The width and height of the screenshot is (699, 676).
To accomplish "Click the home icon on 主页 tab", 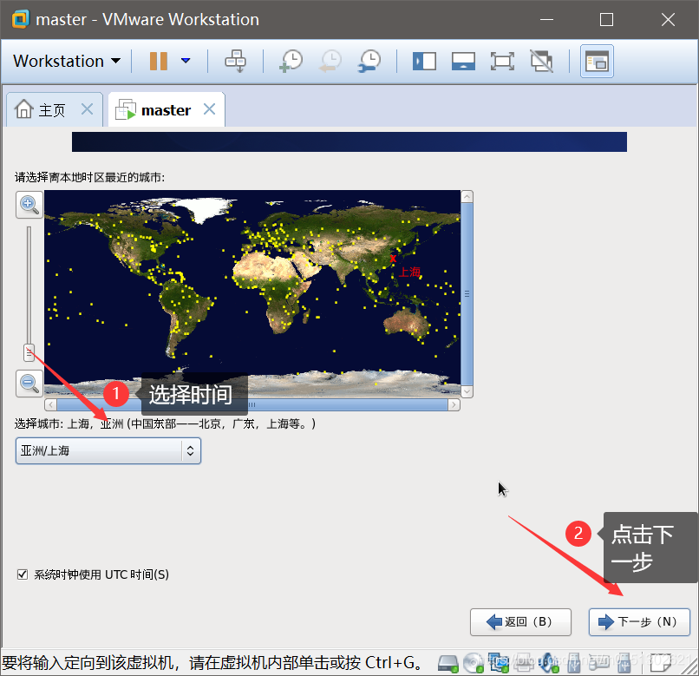I will click(x=24, y=108).
